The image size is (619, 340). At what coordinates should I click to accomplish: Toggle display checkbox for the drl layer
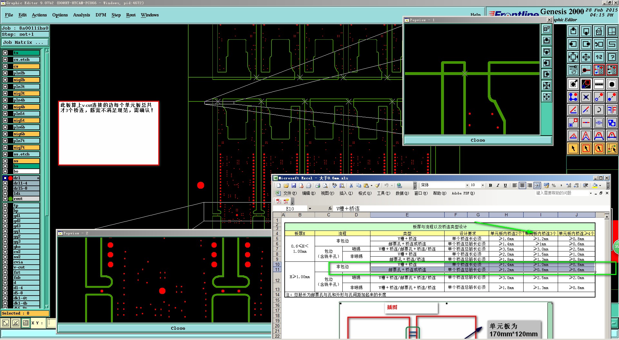point(5,178)
